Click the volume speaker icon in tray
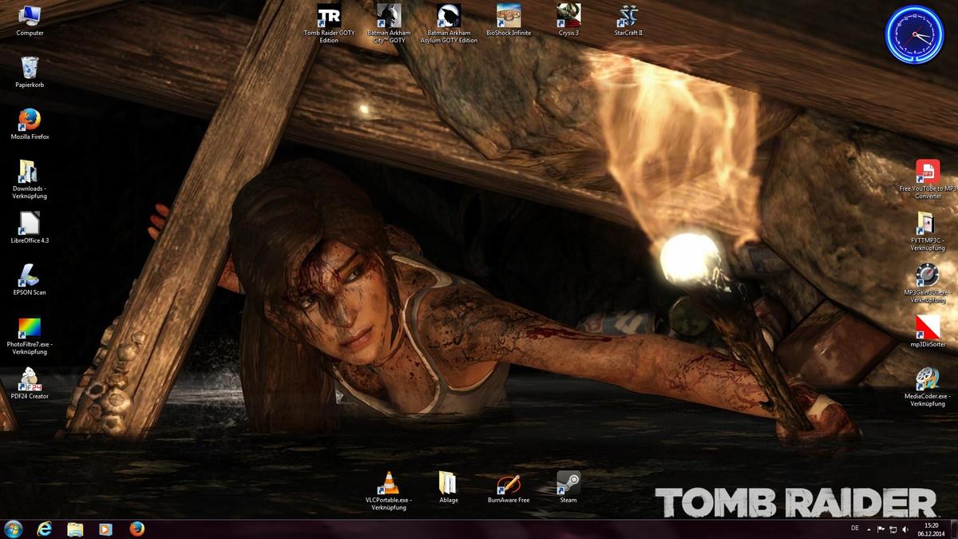The height and width of the screenshot is (539, 958). tap(905, 529)
